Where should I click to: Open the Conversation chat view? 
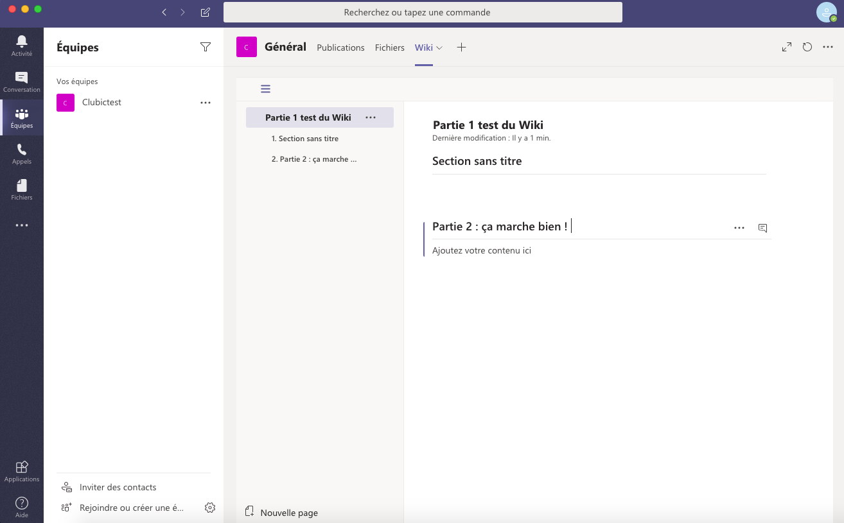(x=21, y=81)
